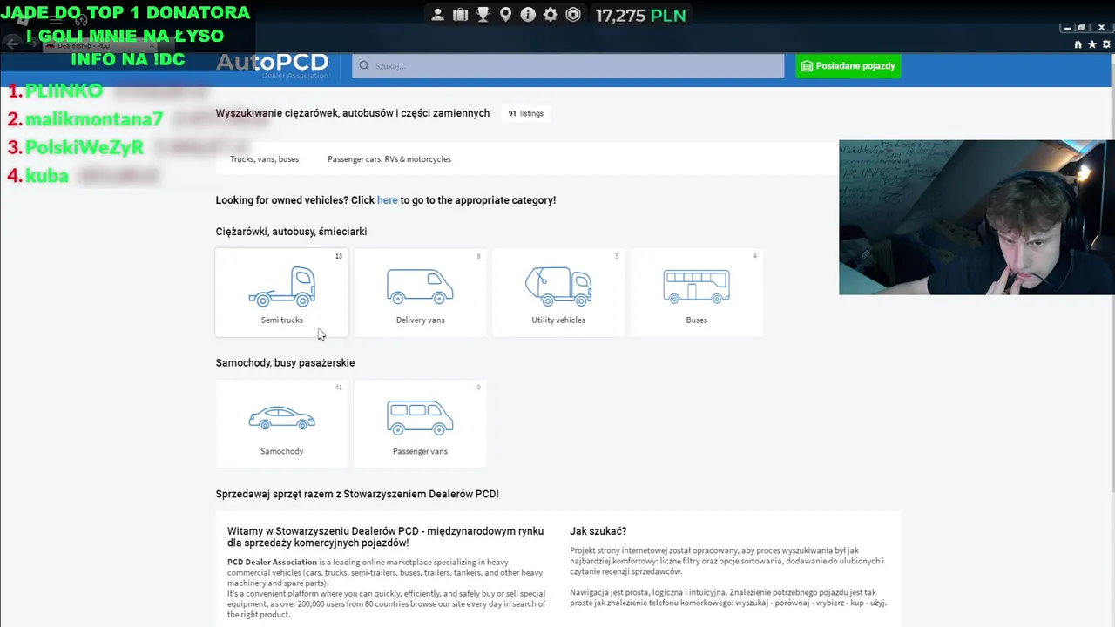The width and height of the screenshot is (1115, 627).
Task: Open the game settings gear icon
Action: click(x=551, y=15)
